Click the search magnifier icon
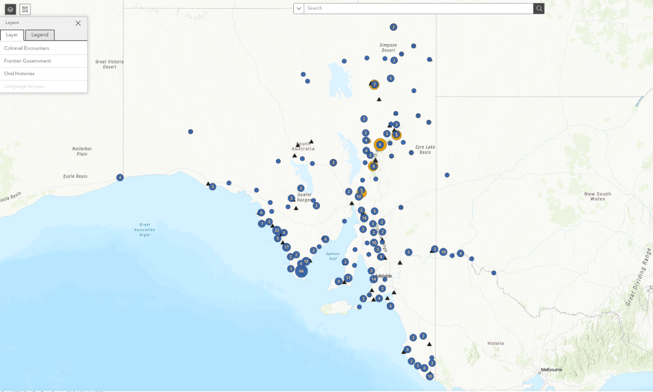 point(539,8)
